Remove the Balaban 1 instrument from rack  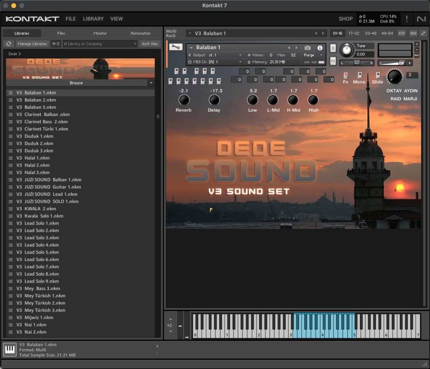417,44
